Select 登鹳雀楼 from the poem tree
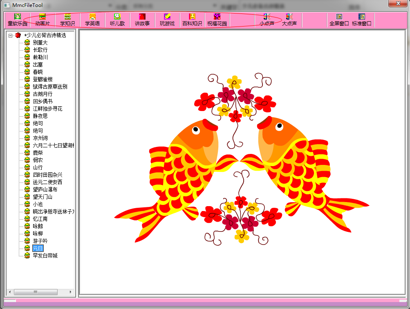Viewport: 410px width, 309px height. tap(43, 79)
